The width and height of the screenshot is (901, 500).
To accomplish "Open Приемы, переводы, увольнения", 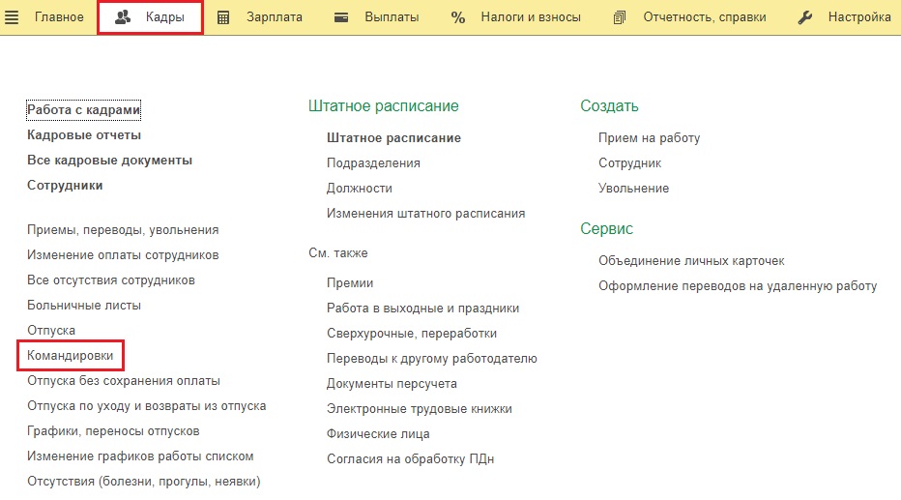I will [123, 230].
